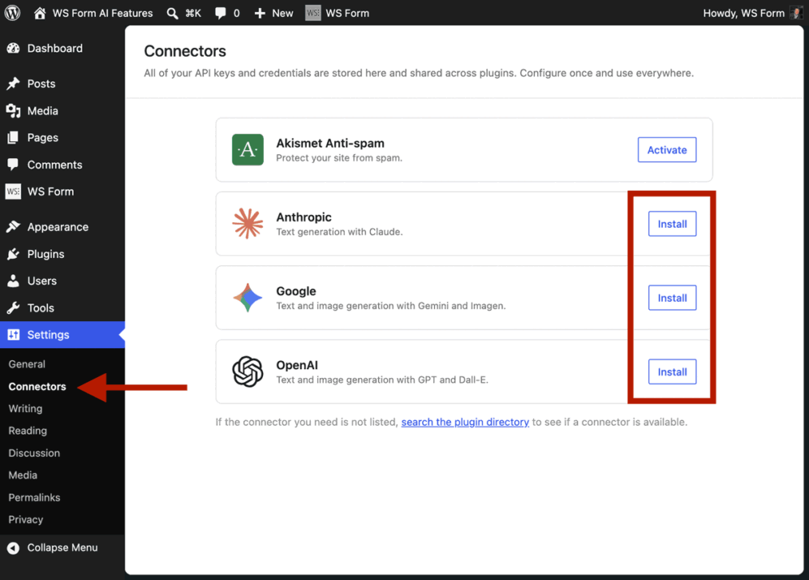
Task: Collapse the admin menu with the arrow icon
Action: click(14, 547)
